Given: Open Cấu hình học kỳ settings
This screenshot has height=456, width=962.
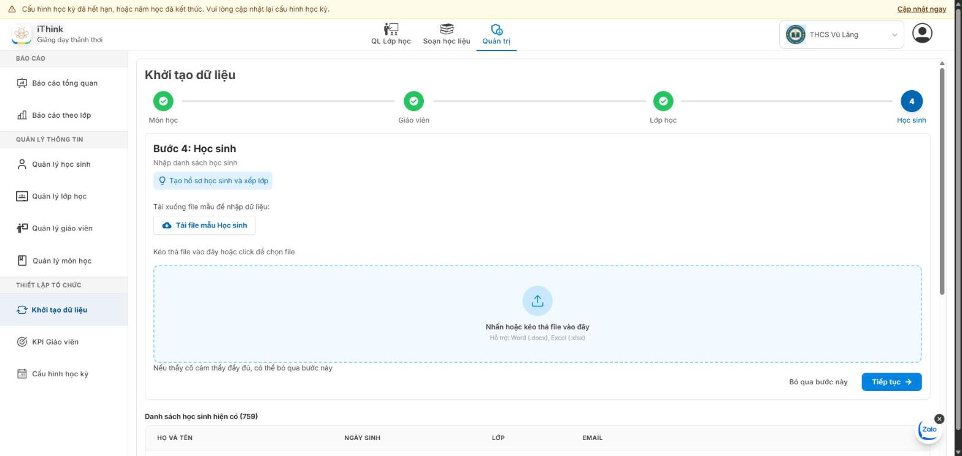Looking at the screenshot, I should click(x=64, y=374).
